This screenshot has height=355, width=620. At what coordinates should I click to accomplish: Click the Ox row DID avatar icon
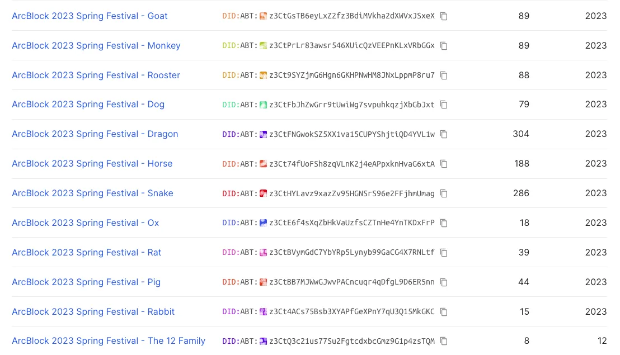[263, 223]
